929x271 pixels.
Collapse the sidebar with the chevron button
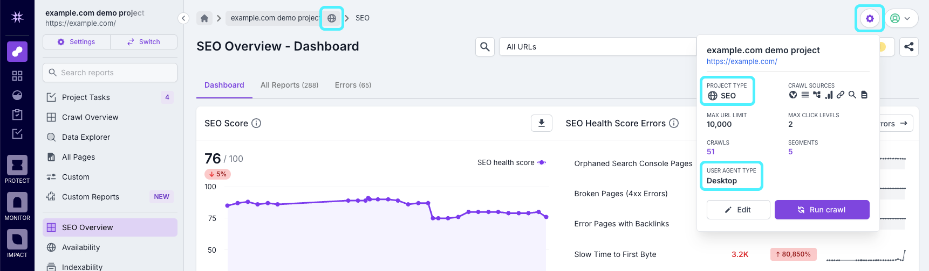[183, 18]
